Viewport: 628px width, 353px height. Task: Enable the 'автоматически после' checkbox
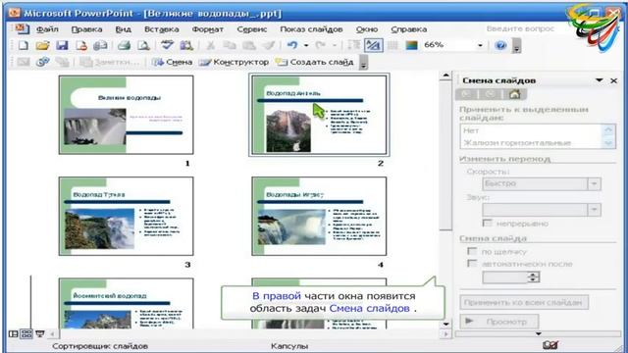coord(472,264)
